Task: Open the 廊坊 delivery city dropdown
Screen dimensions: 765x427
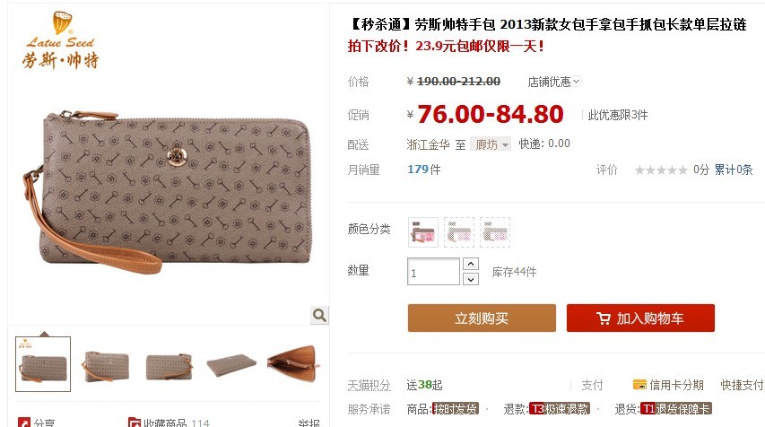Action: (x=491, y=144)
